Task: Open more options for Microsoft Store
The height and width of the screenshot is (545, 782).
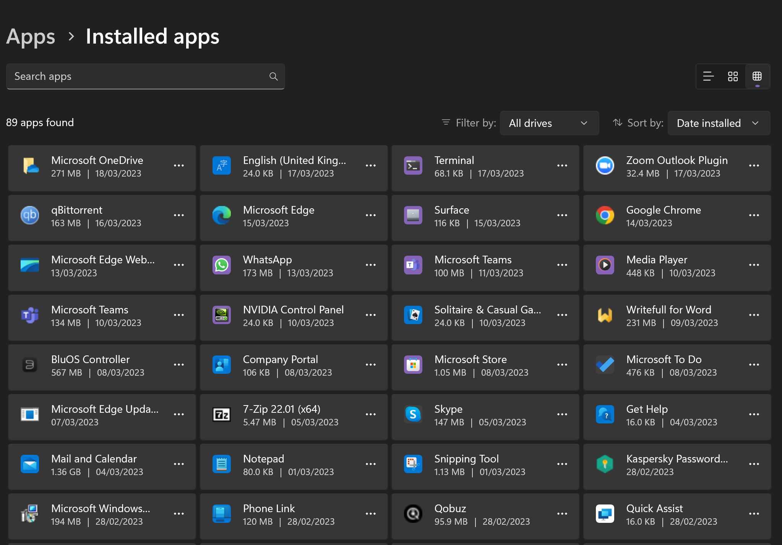Action: coord(562,365)
